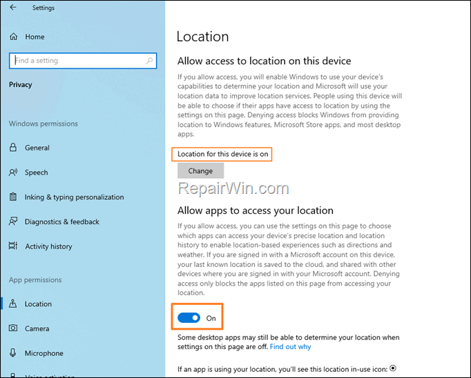Click the Windows permissions label
The image size is (471, 378).
[x=44, y=123]
